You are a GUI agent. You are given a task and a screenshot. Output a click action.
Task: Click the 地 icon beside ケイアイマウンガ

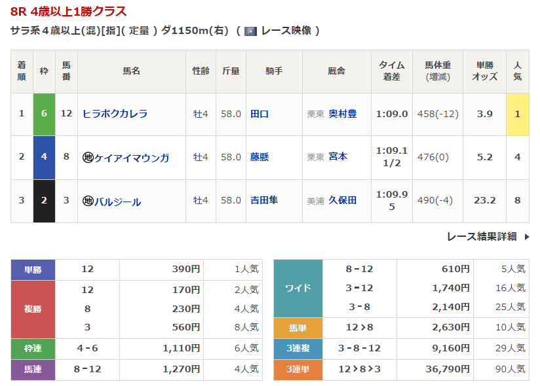pyautogui.click(x=88, y=158)
